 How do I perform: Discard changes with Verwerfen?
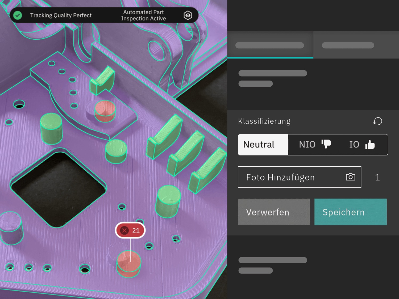pyautogui.click(x=274, y=212)
